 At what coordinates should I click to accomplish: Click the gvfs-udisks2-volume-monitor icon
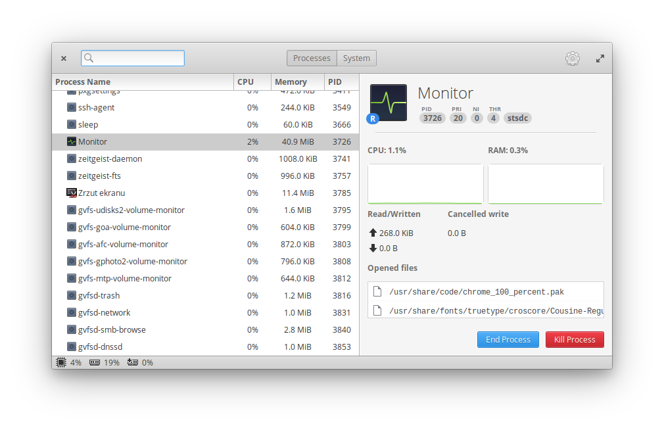point(72,210)
